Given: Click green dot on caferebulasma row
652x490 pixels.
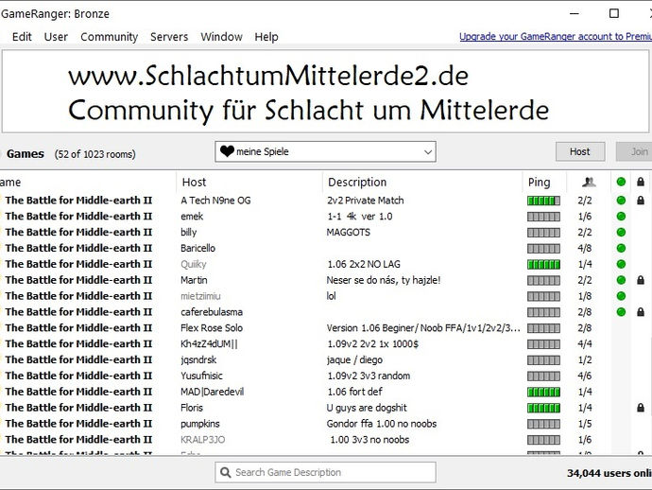Looking at the screenshot, I should coord(621,312).
